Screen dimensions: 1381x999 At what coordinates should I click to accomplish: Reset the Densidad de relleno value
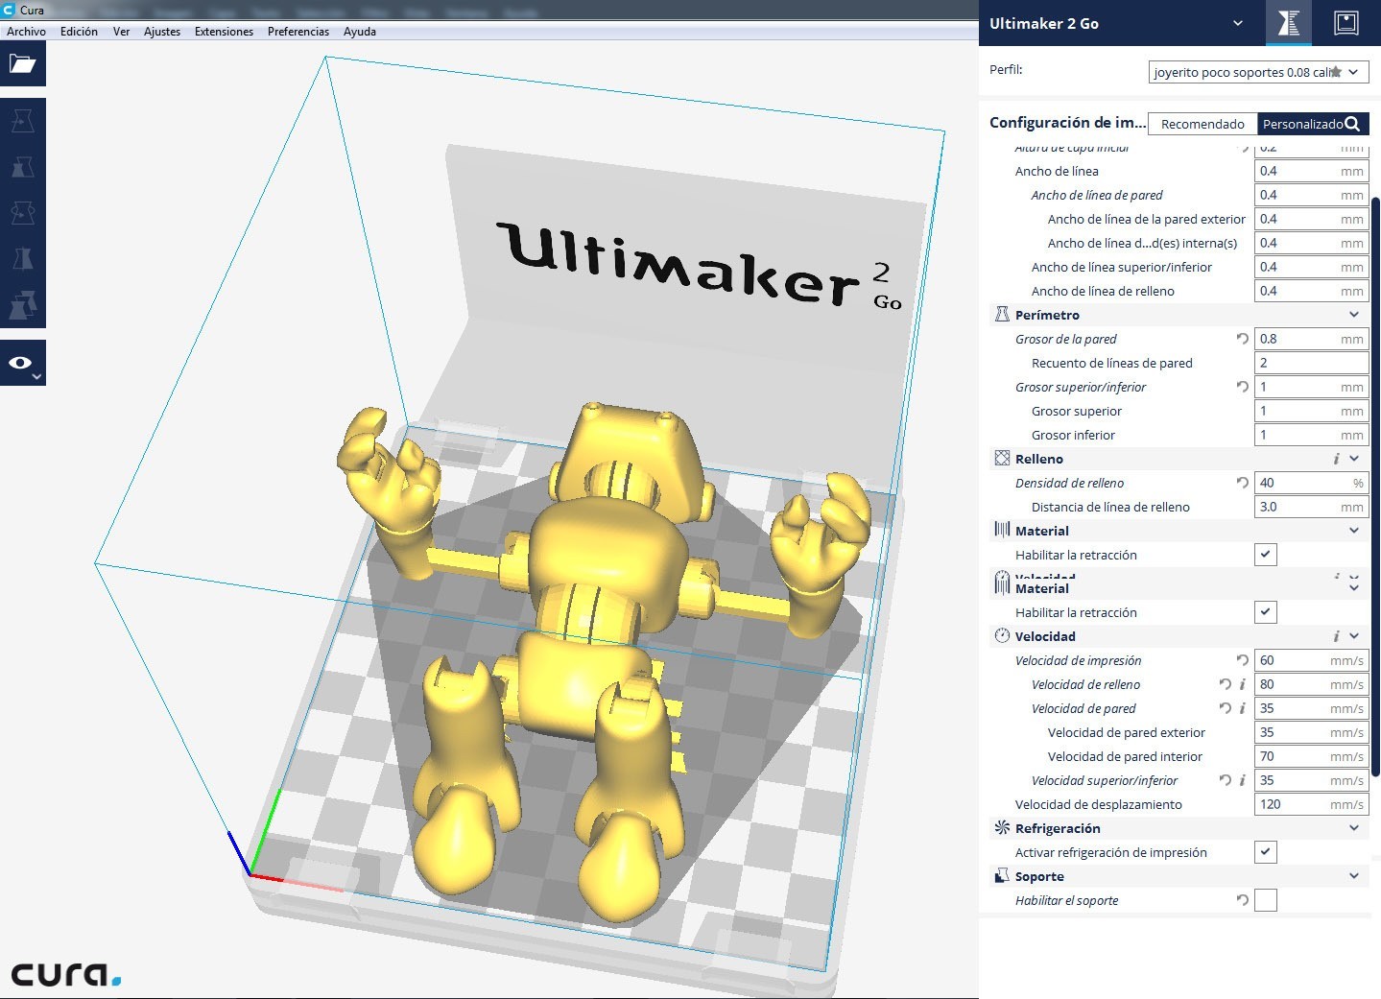pyautogui.click(x=1242, y=483)
